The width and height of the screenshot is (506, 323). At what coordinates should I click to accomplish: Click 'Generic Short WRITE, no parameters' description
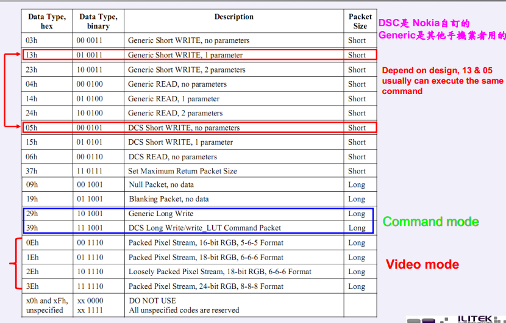[189, 40]
